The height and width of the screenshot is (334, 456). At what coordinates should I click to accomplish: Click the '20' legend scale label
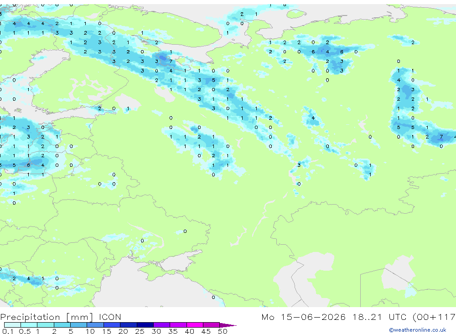click(x=123, y=331)
